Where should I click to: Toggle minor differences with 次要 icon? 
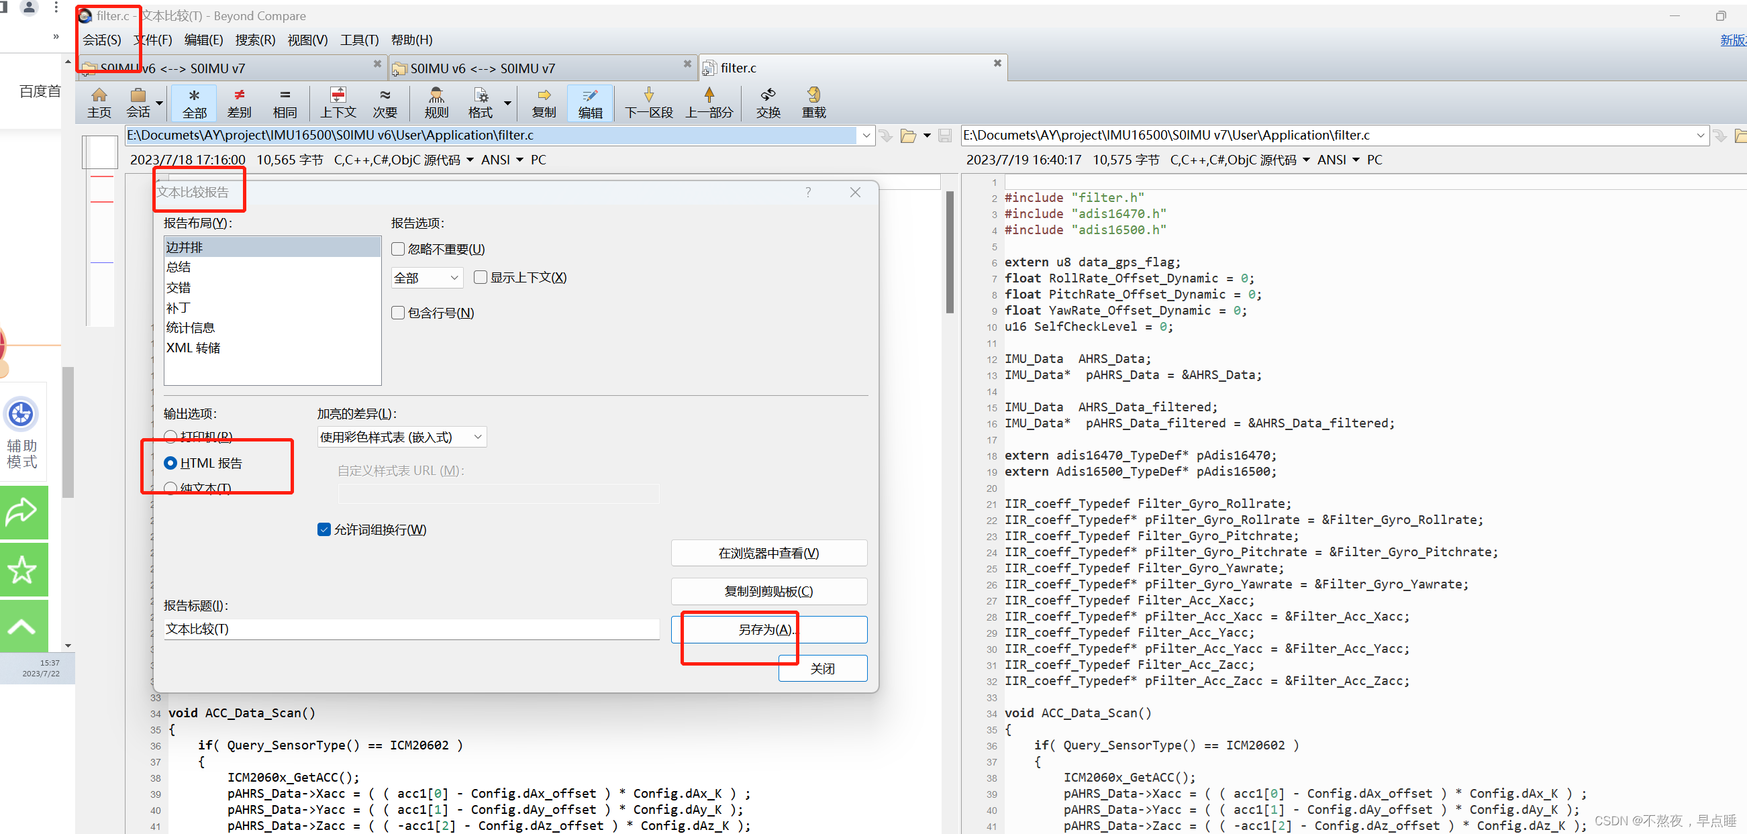pyautogui.click(x=385, y=103)
